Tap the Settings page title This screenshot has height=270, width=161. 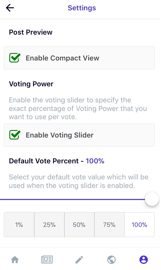pos(82,8)
